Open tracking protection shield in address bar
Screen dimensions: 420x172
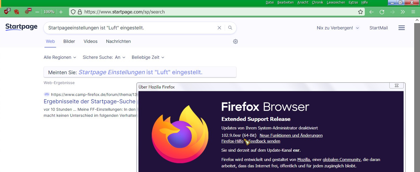point(73,12)
